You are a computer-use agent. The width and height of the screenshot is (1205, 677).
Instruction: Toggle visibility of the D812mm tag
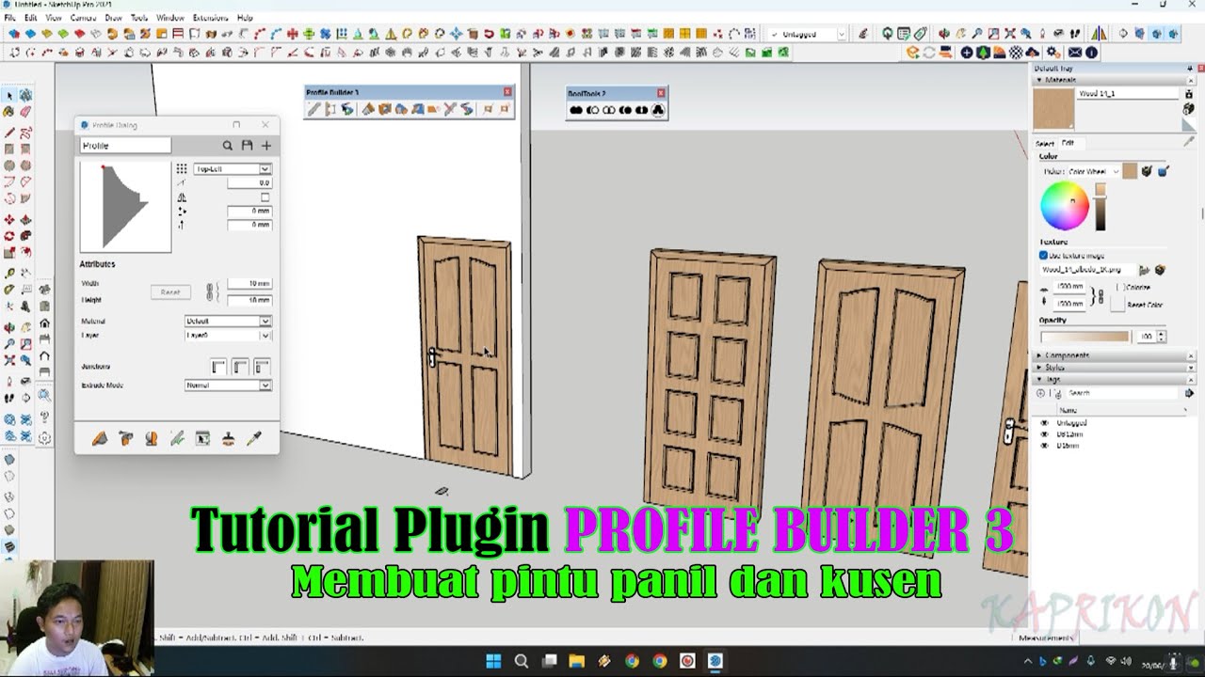click(1044, 434)
